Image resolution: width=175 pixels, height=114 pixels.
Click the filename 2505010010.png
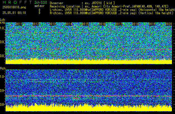[14, 7]
